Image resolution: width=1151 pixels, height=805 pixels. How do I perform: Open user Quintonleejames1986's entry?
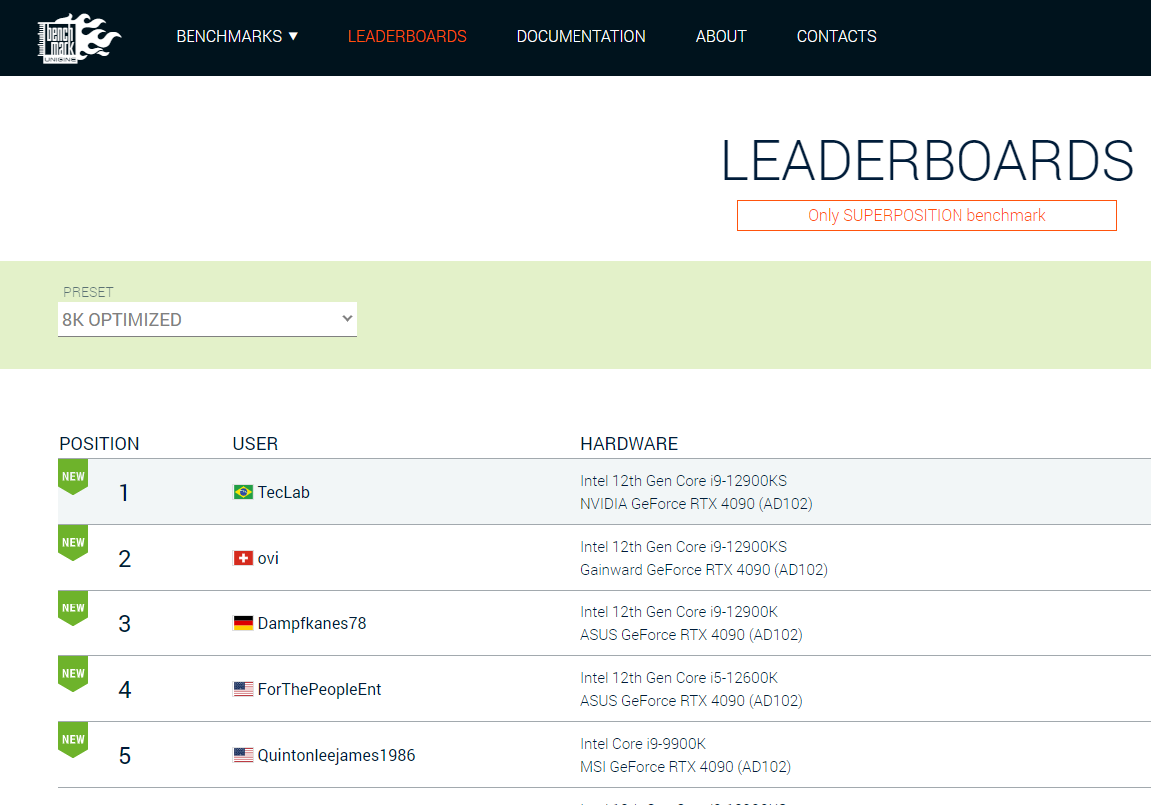(x=336, y=755)
